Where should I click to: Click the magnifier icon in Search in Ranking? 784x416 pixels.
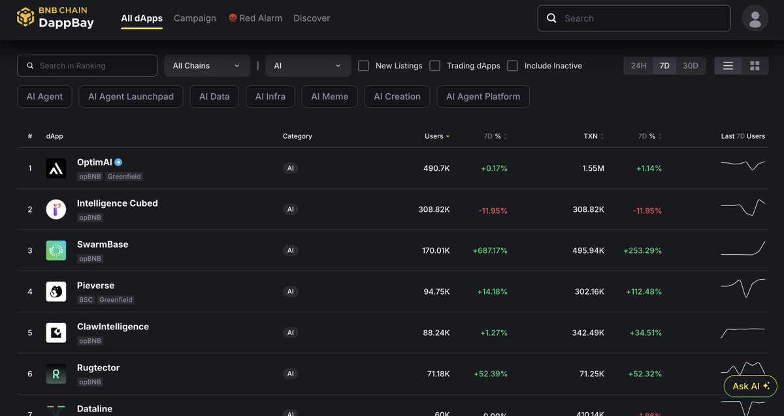(x=30, y=66)
